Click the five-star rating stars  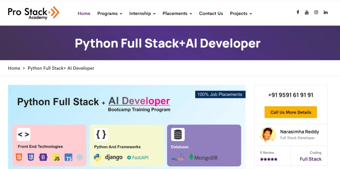coord(269,159)
